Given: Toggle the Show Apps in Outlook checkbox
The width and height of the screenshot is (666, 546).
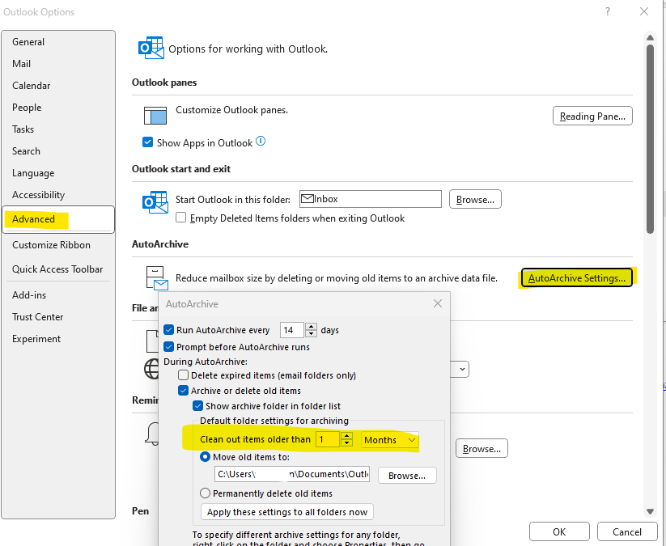Looking at the screenshot, I should click(148, 142).
